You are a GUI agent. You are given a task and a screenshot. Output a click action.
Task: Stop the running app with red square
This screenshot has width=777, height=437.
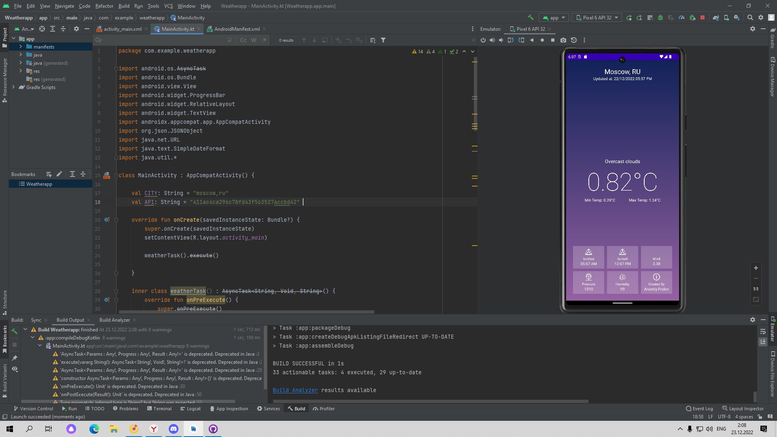tap(703, 18)
